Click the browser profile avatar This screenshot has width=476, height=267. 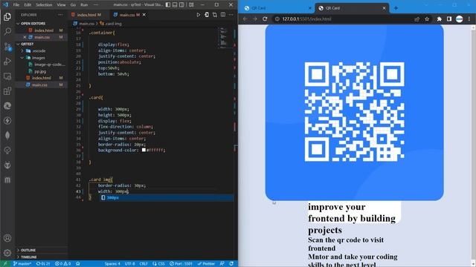tap(460, 19)
